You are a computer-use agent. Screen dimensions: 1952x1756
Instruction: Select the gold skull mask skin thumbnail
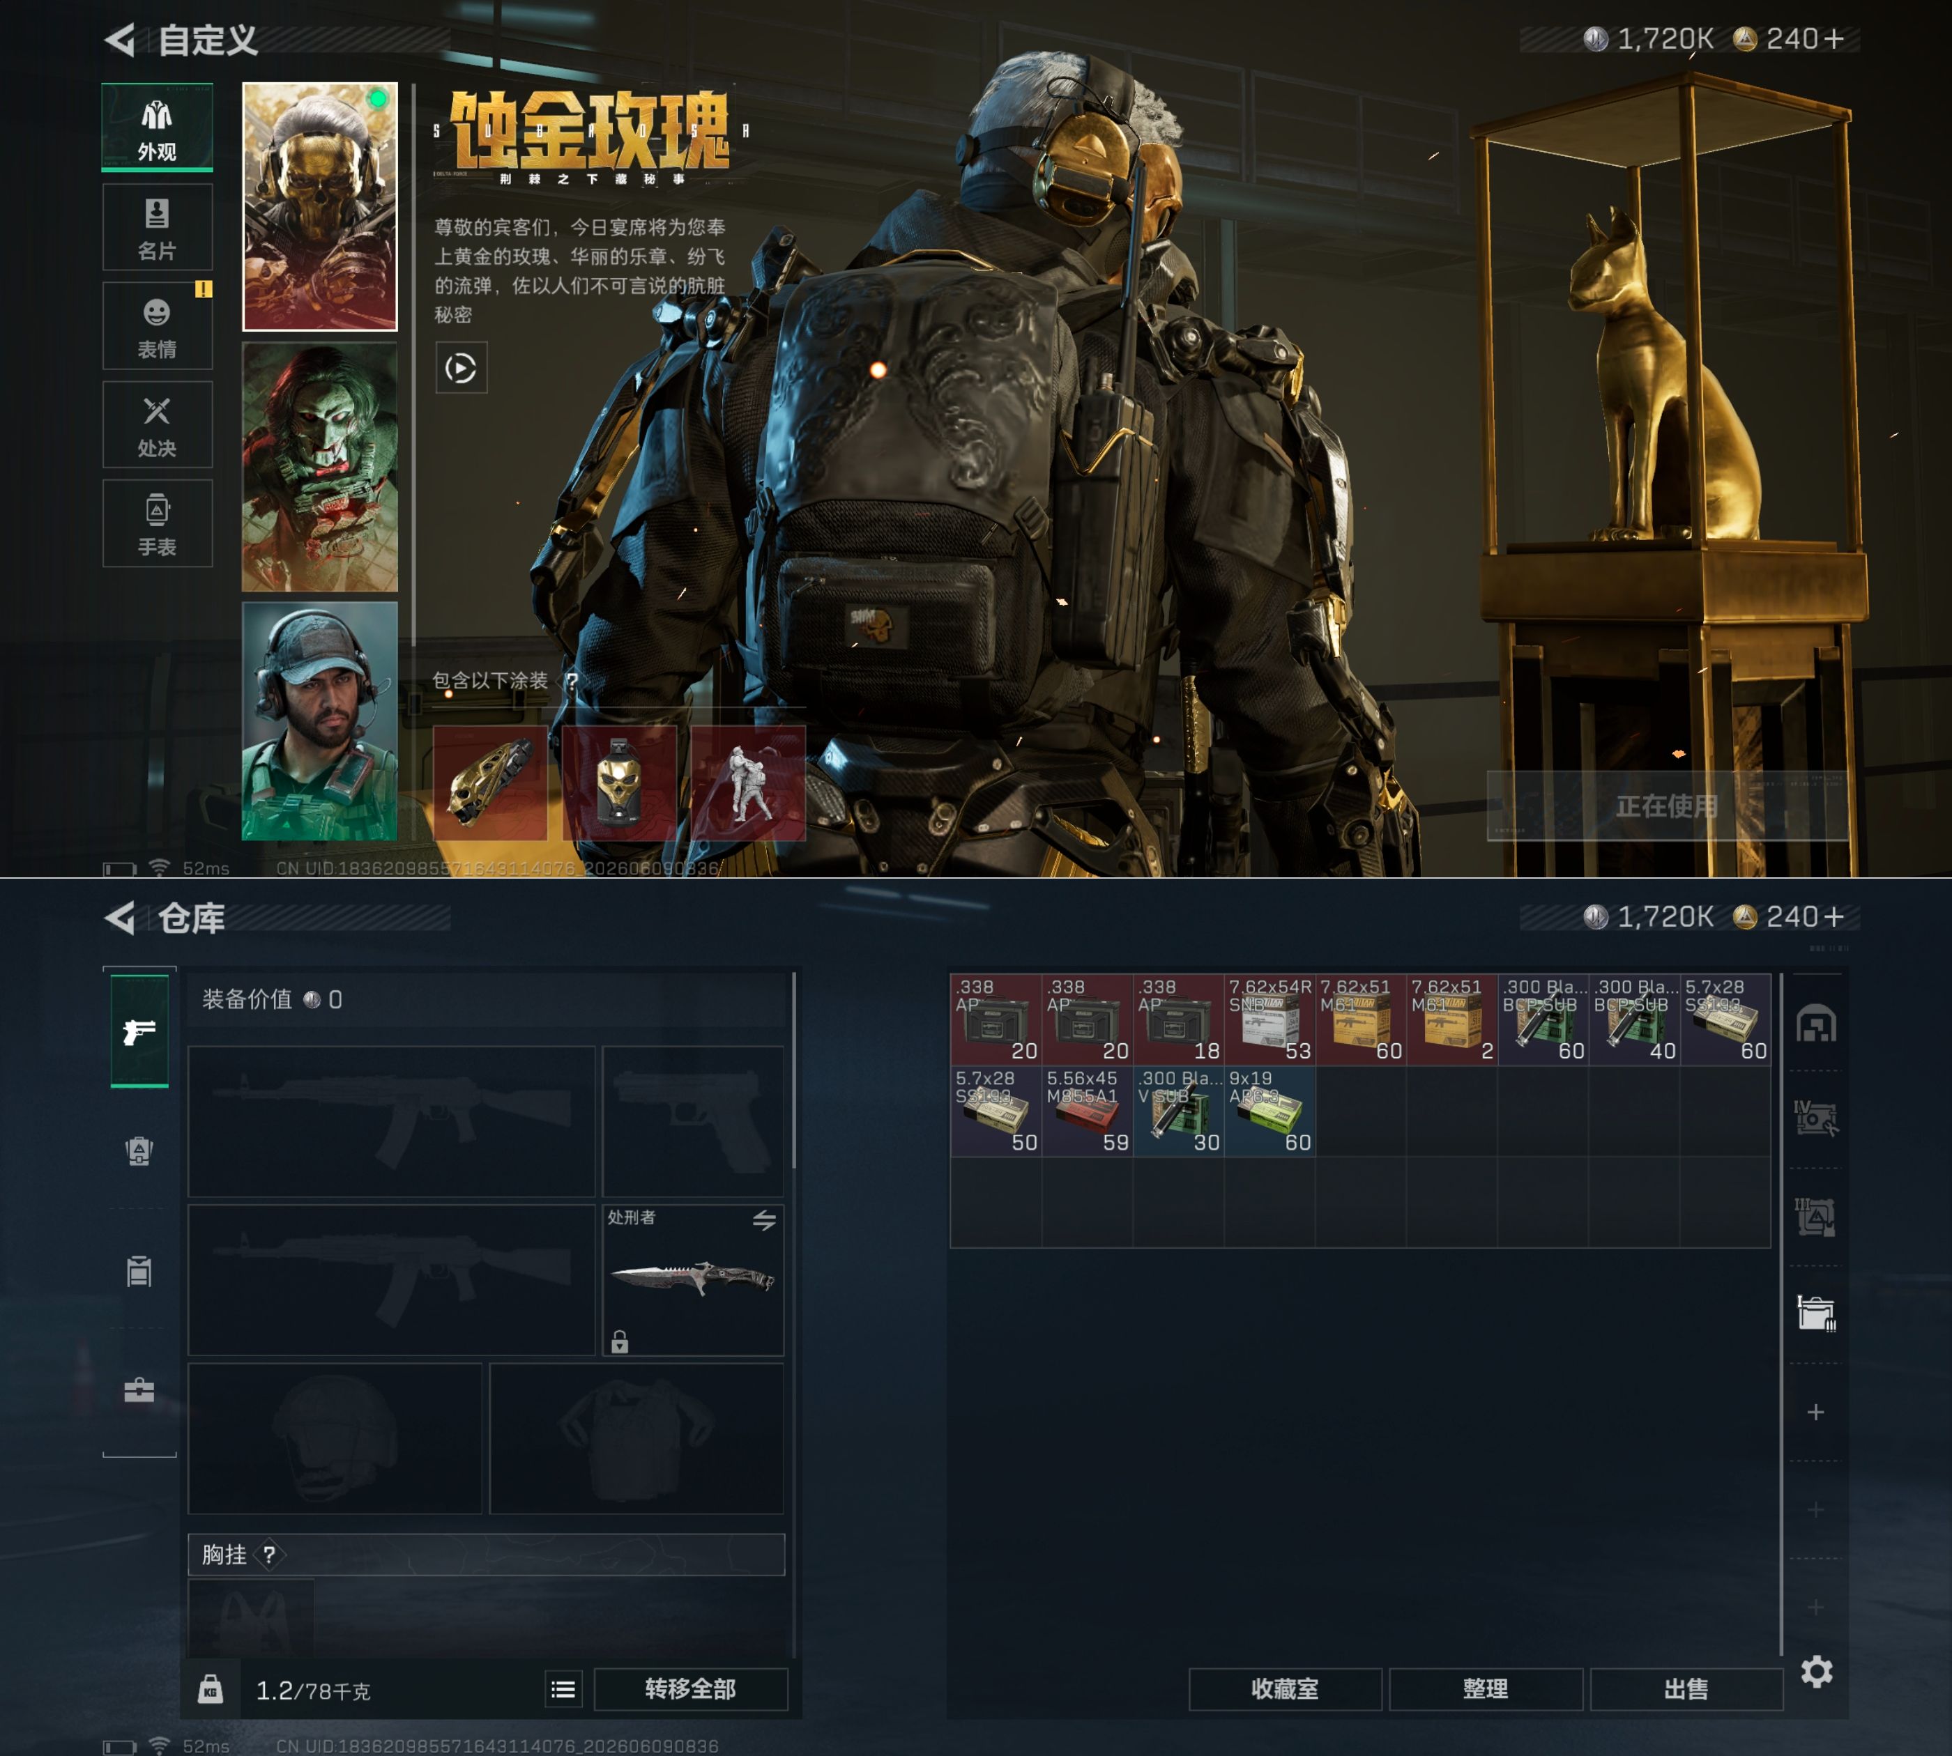coord(319,206)
